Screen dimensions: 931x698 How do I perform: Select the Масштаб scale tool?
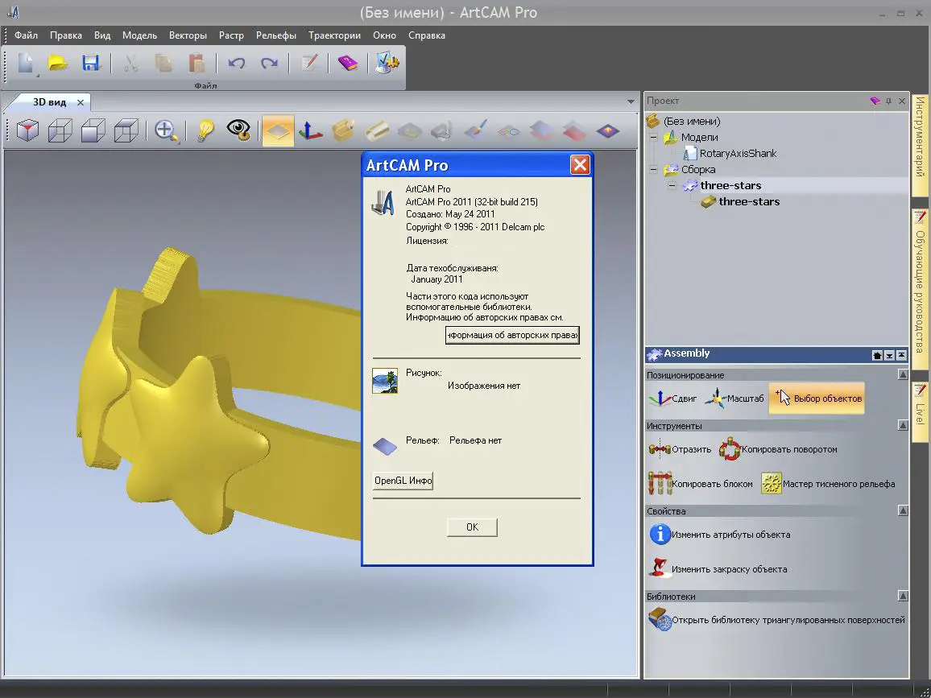734,399
